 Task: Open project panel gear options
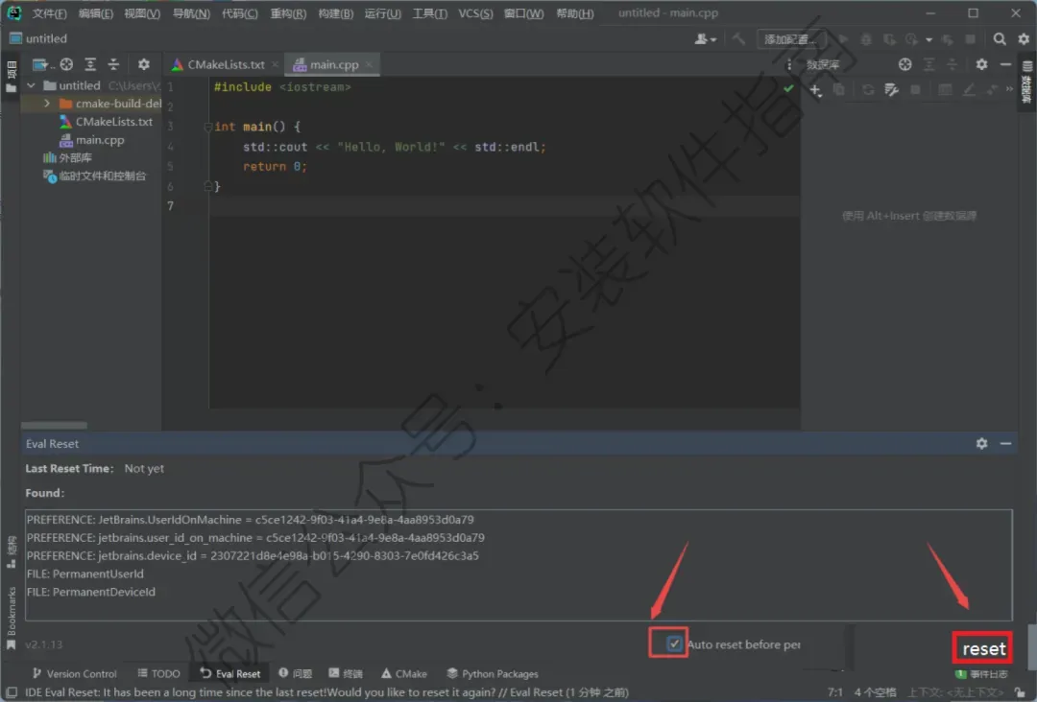[x=143, y=64]
